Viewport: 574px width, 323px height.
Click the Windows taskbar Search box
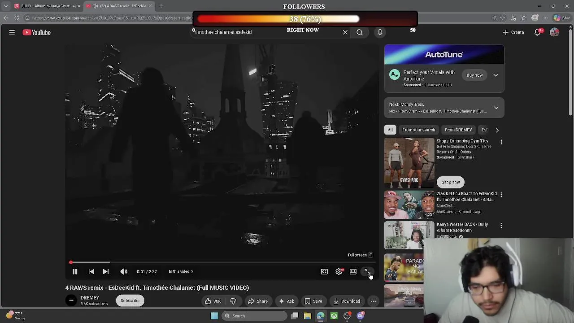tap(254, 316)
